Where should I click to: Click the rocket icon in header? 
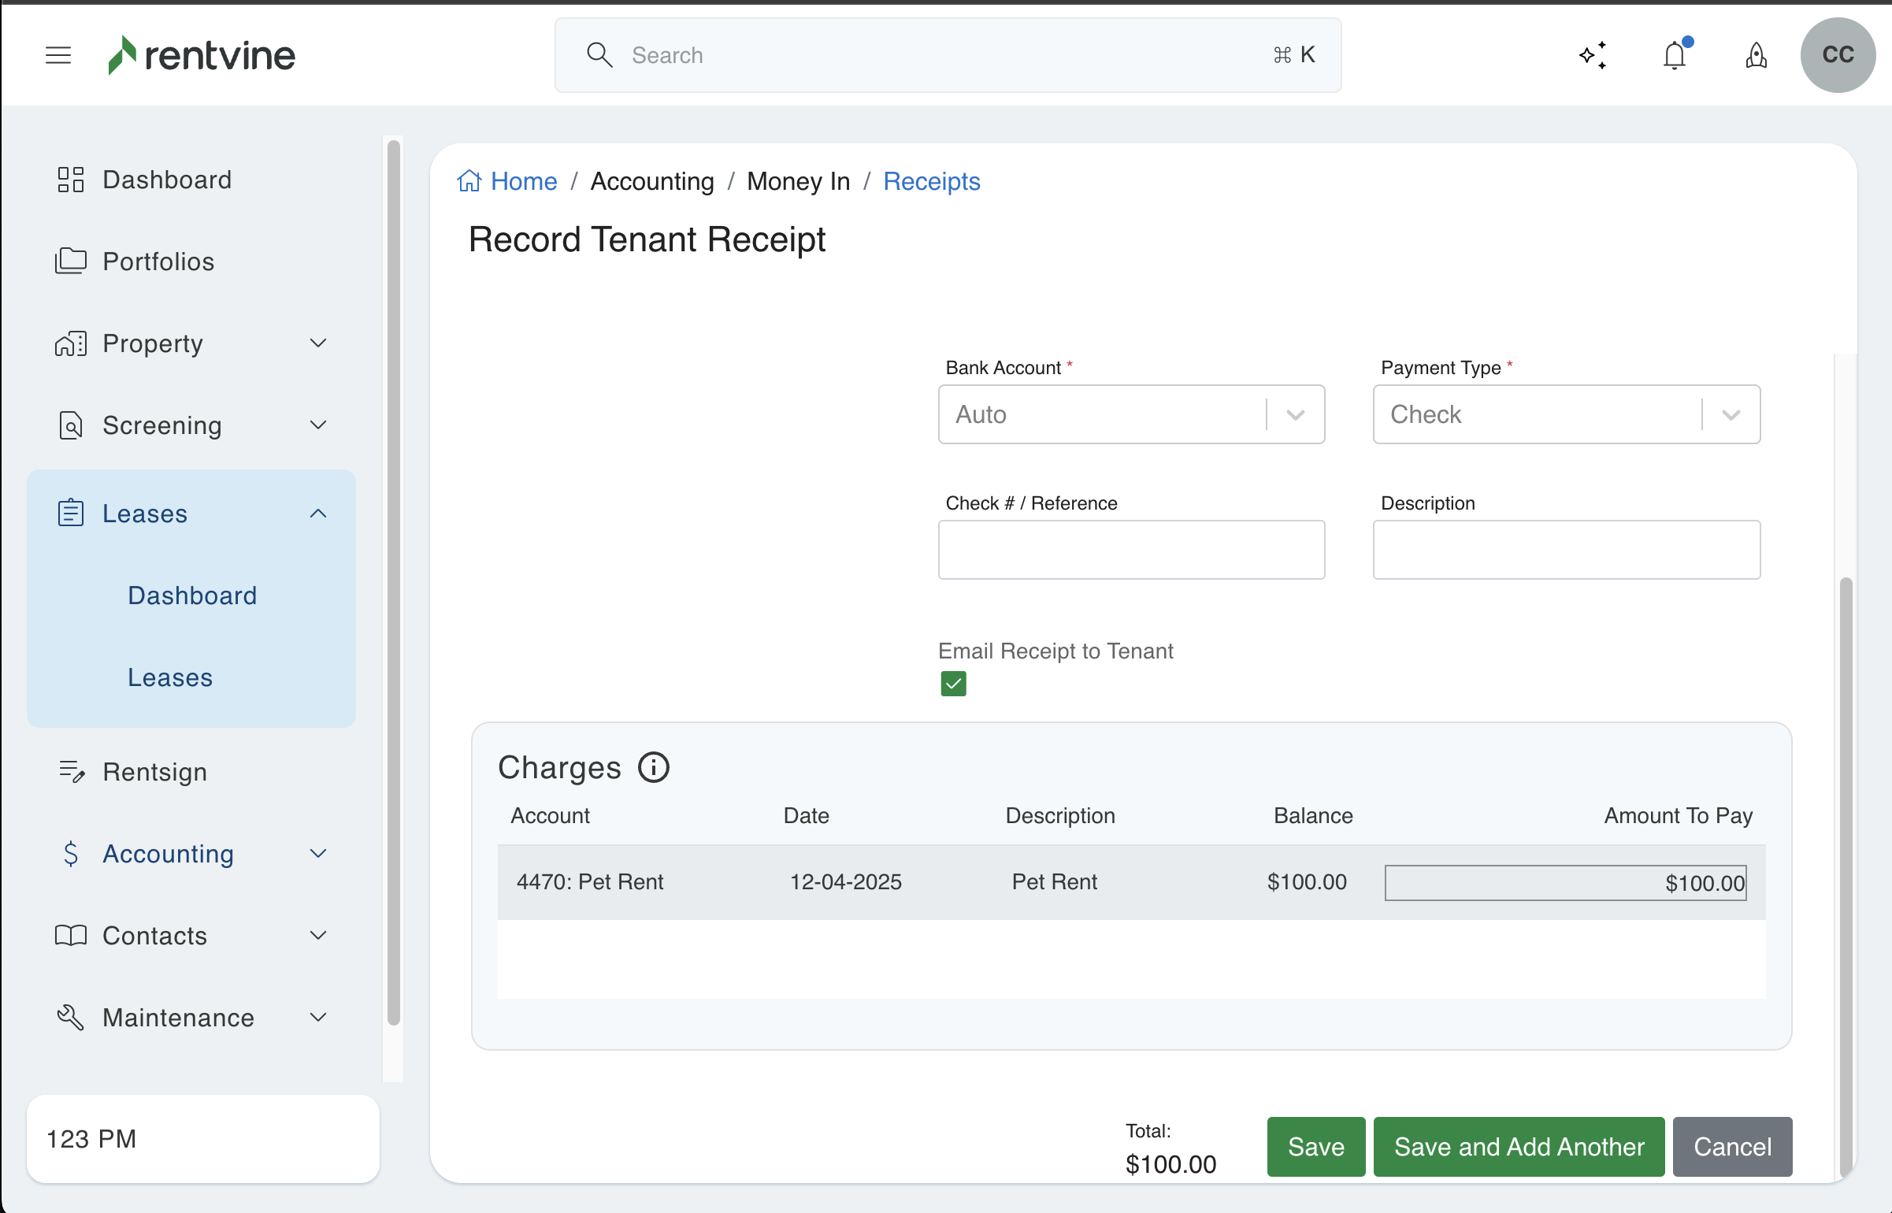[x=1756, y=55]
